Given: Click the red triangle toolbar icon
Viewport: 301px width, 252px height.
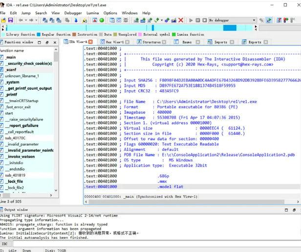Looking at the screenshot, I should [x=95, y=20].
